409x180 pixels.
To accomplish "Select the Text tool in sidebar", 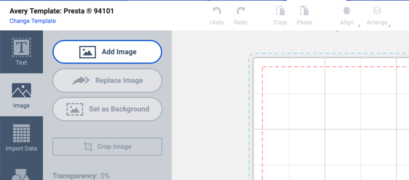I will (21, 52).
